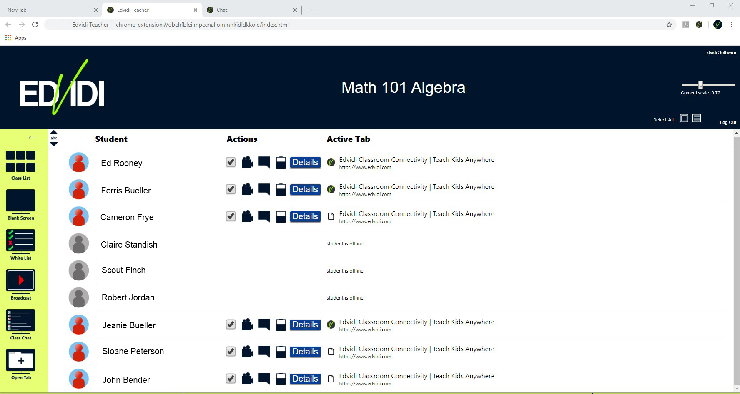This screenshot has width=740, height=394.
Task: Click the screen icon for Ed Rooney
Action: 281,162
